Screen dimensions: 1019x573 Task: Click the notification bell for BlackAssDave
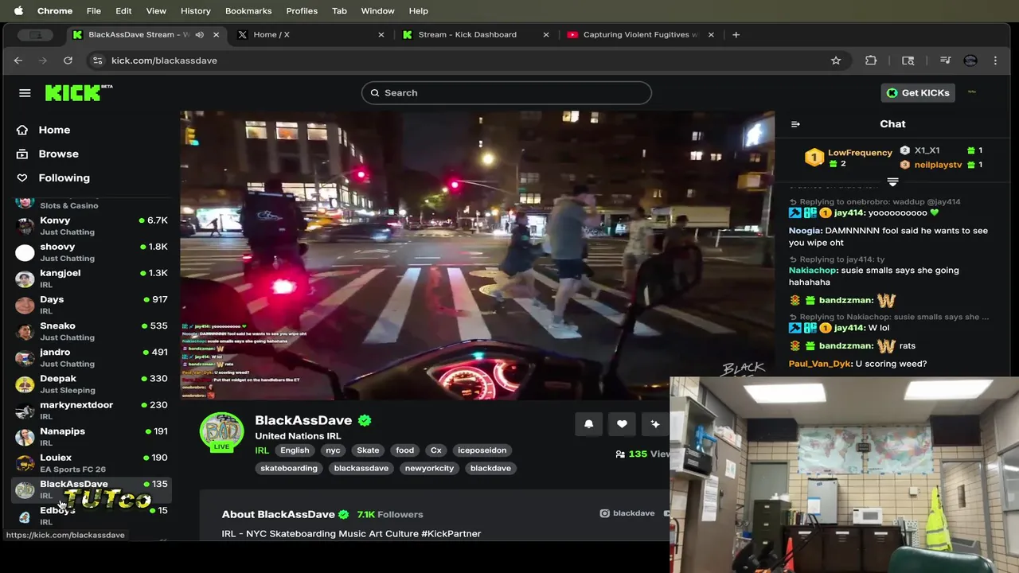click(x=589, y=424)
